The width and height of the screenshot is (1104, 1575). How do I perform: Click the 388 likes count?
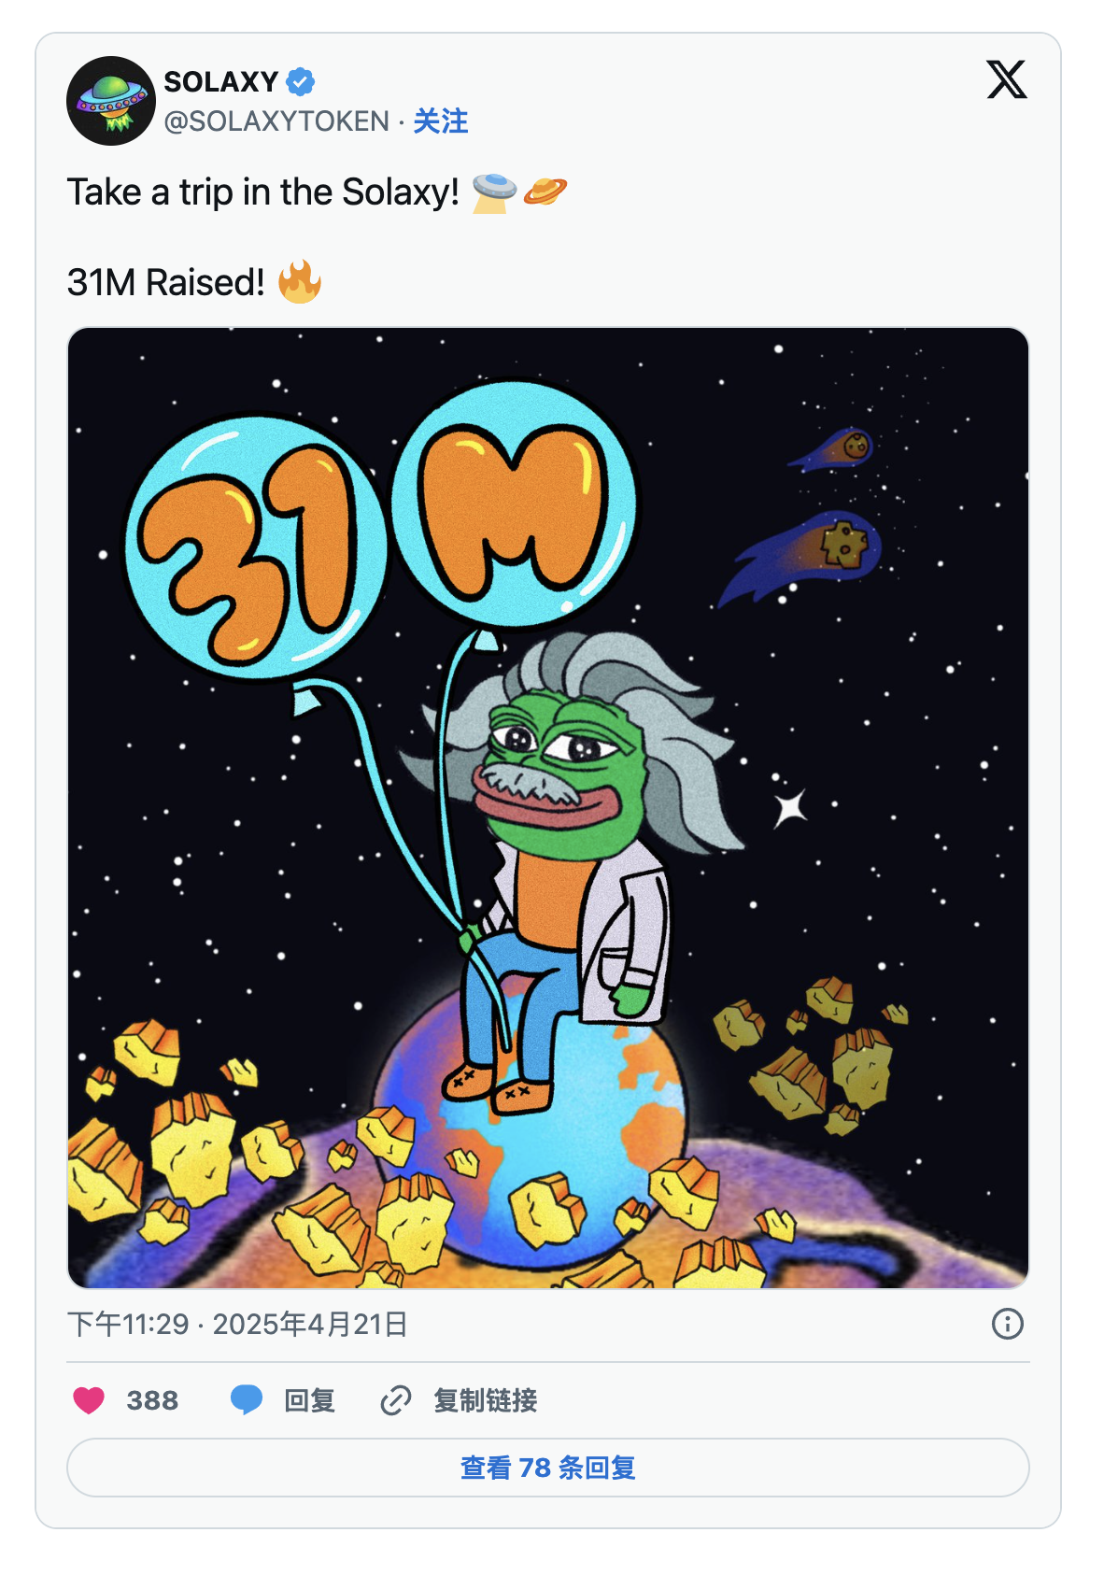(152, 1400)
